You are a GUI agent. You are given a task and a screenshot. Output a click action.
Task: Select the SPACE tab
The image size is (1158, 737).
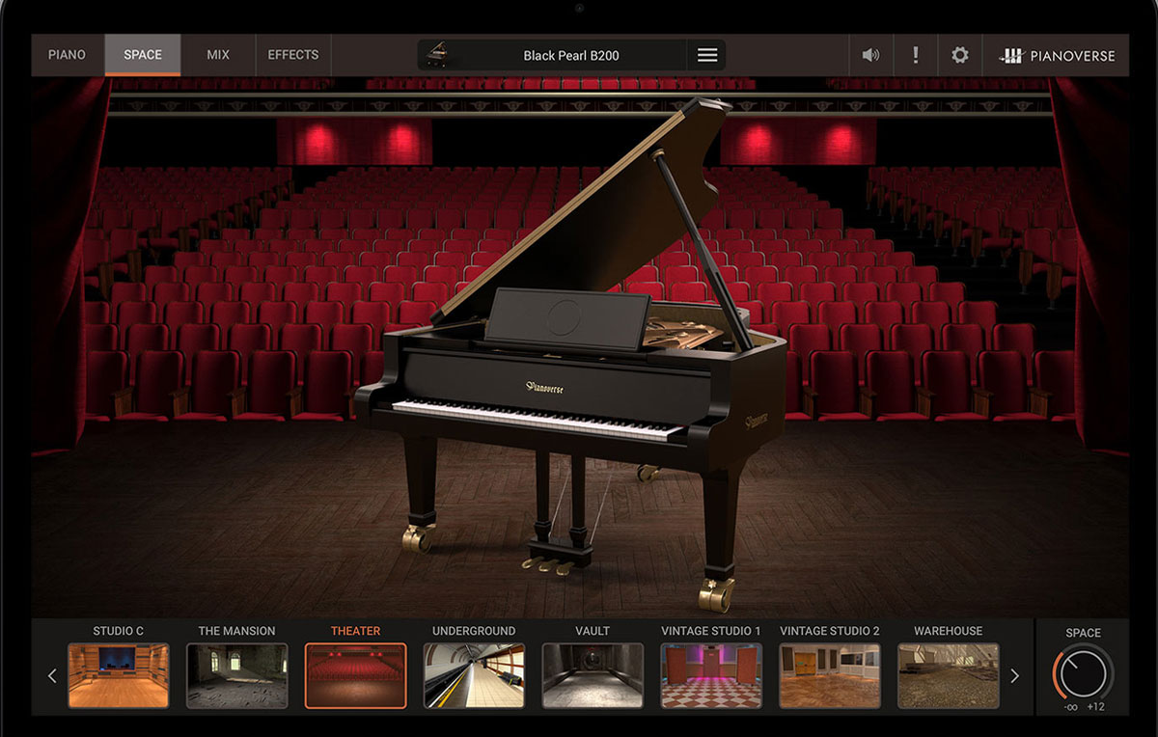coord(143,55)
